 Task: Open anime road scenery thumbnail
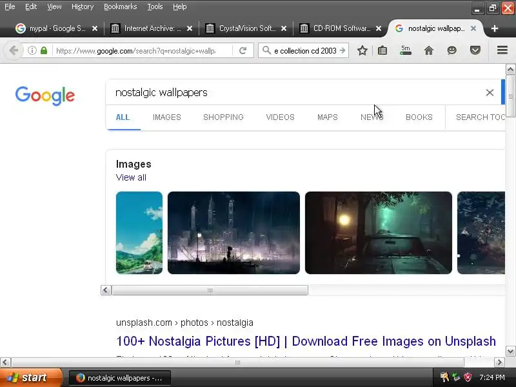coord(139,233)
